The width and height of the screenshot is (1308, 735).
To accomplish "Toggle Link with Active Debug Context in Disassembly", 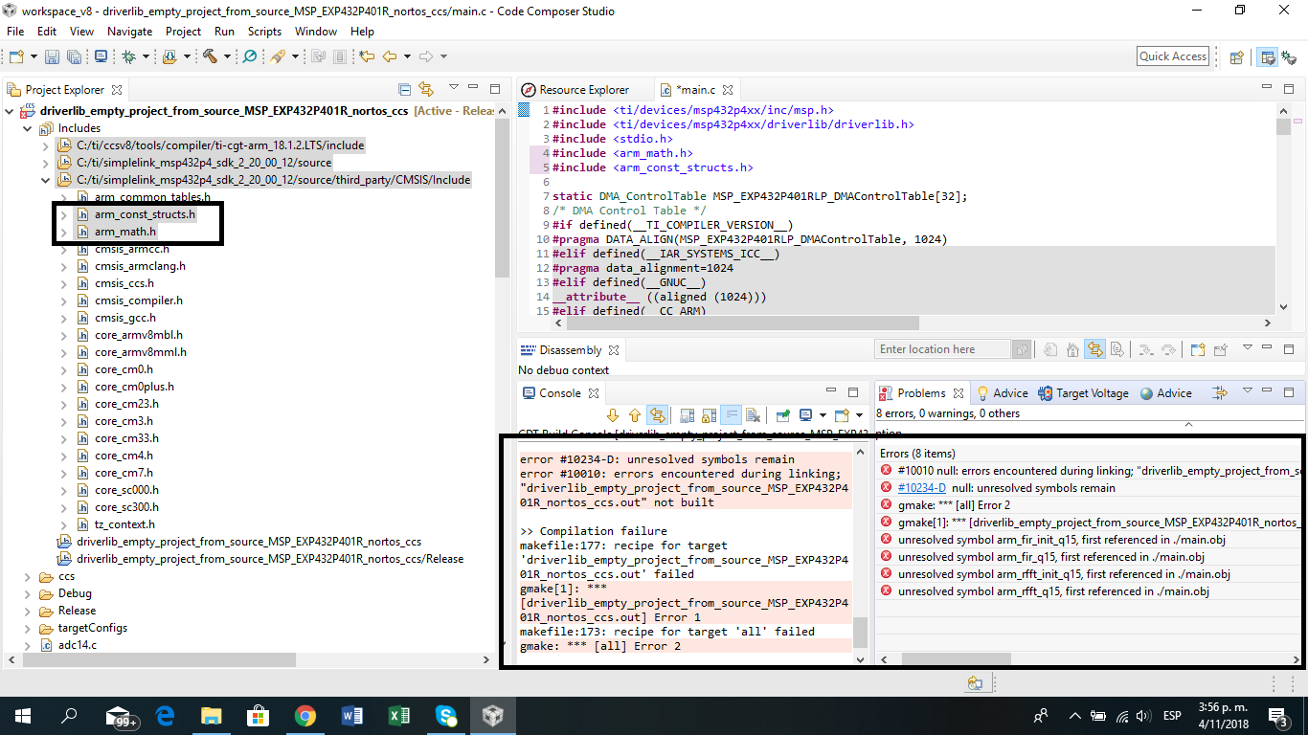I will pos(1095,349).
